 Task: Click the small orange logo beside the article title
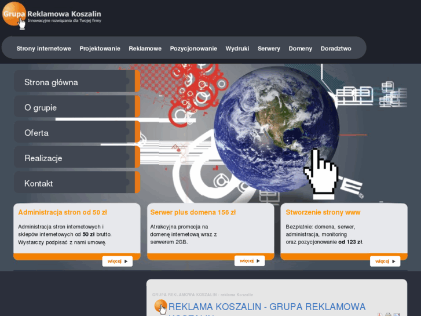161,307
